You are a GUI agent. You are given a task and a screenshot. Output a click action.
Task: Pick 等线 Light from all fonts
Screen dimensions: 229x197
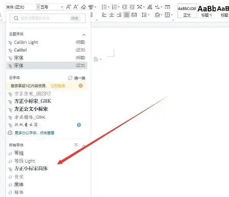pos(47,161)
